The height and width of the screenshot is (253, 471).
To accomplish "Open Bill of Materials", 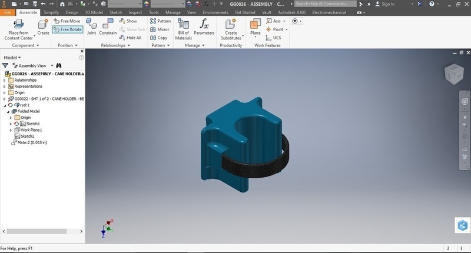I will [184, 26].
